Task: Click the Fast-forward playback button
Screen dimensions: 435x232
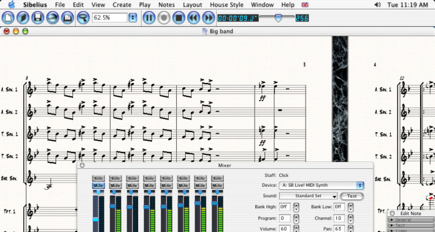Action: pyautogui.click(x=209, y=18)
